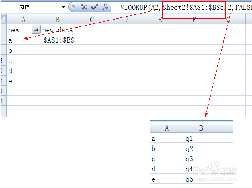Click the Enter checkmark formula button
The width and height of the screenshot is (252, 188).
pos(94,7)
